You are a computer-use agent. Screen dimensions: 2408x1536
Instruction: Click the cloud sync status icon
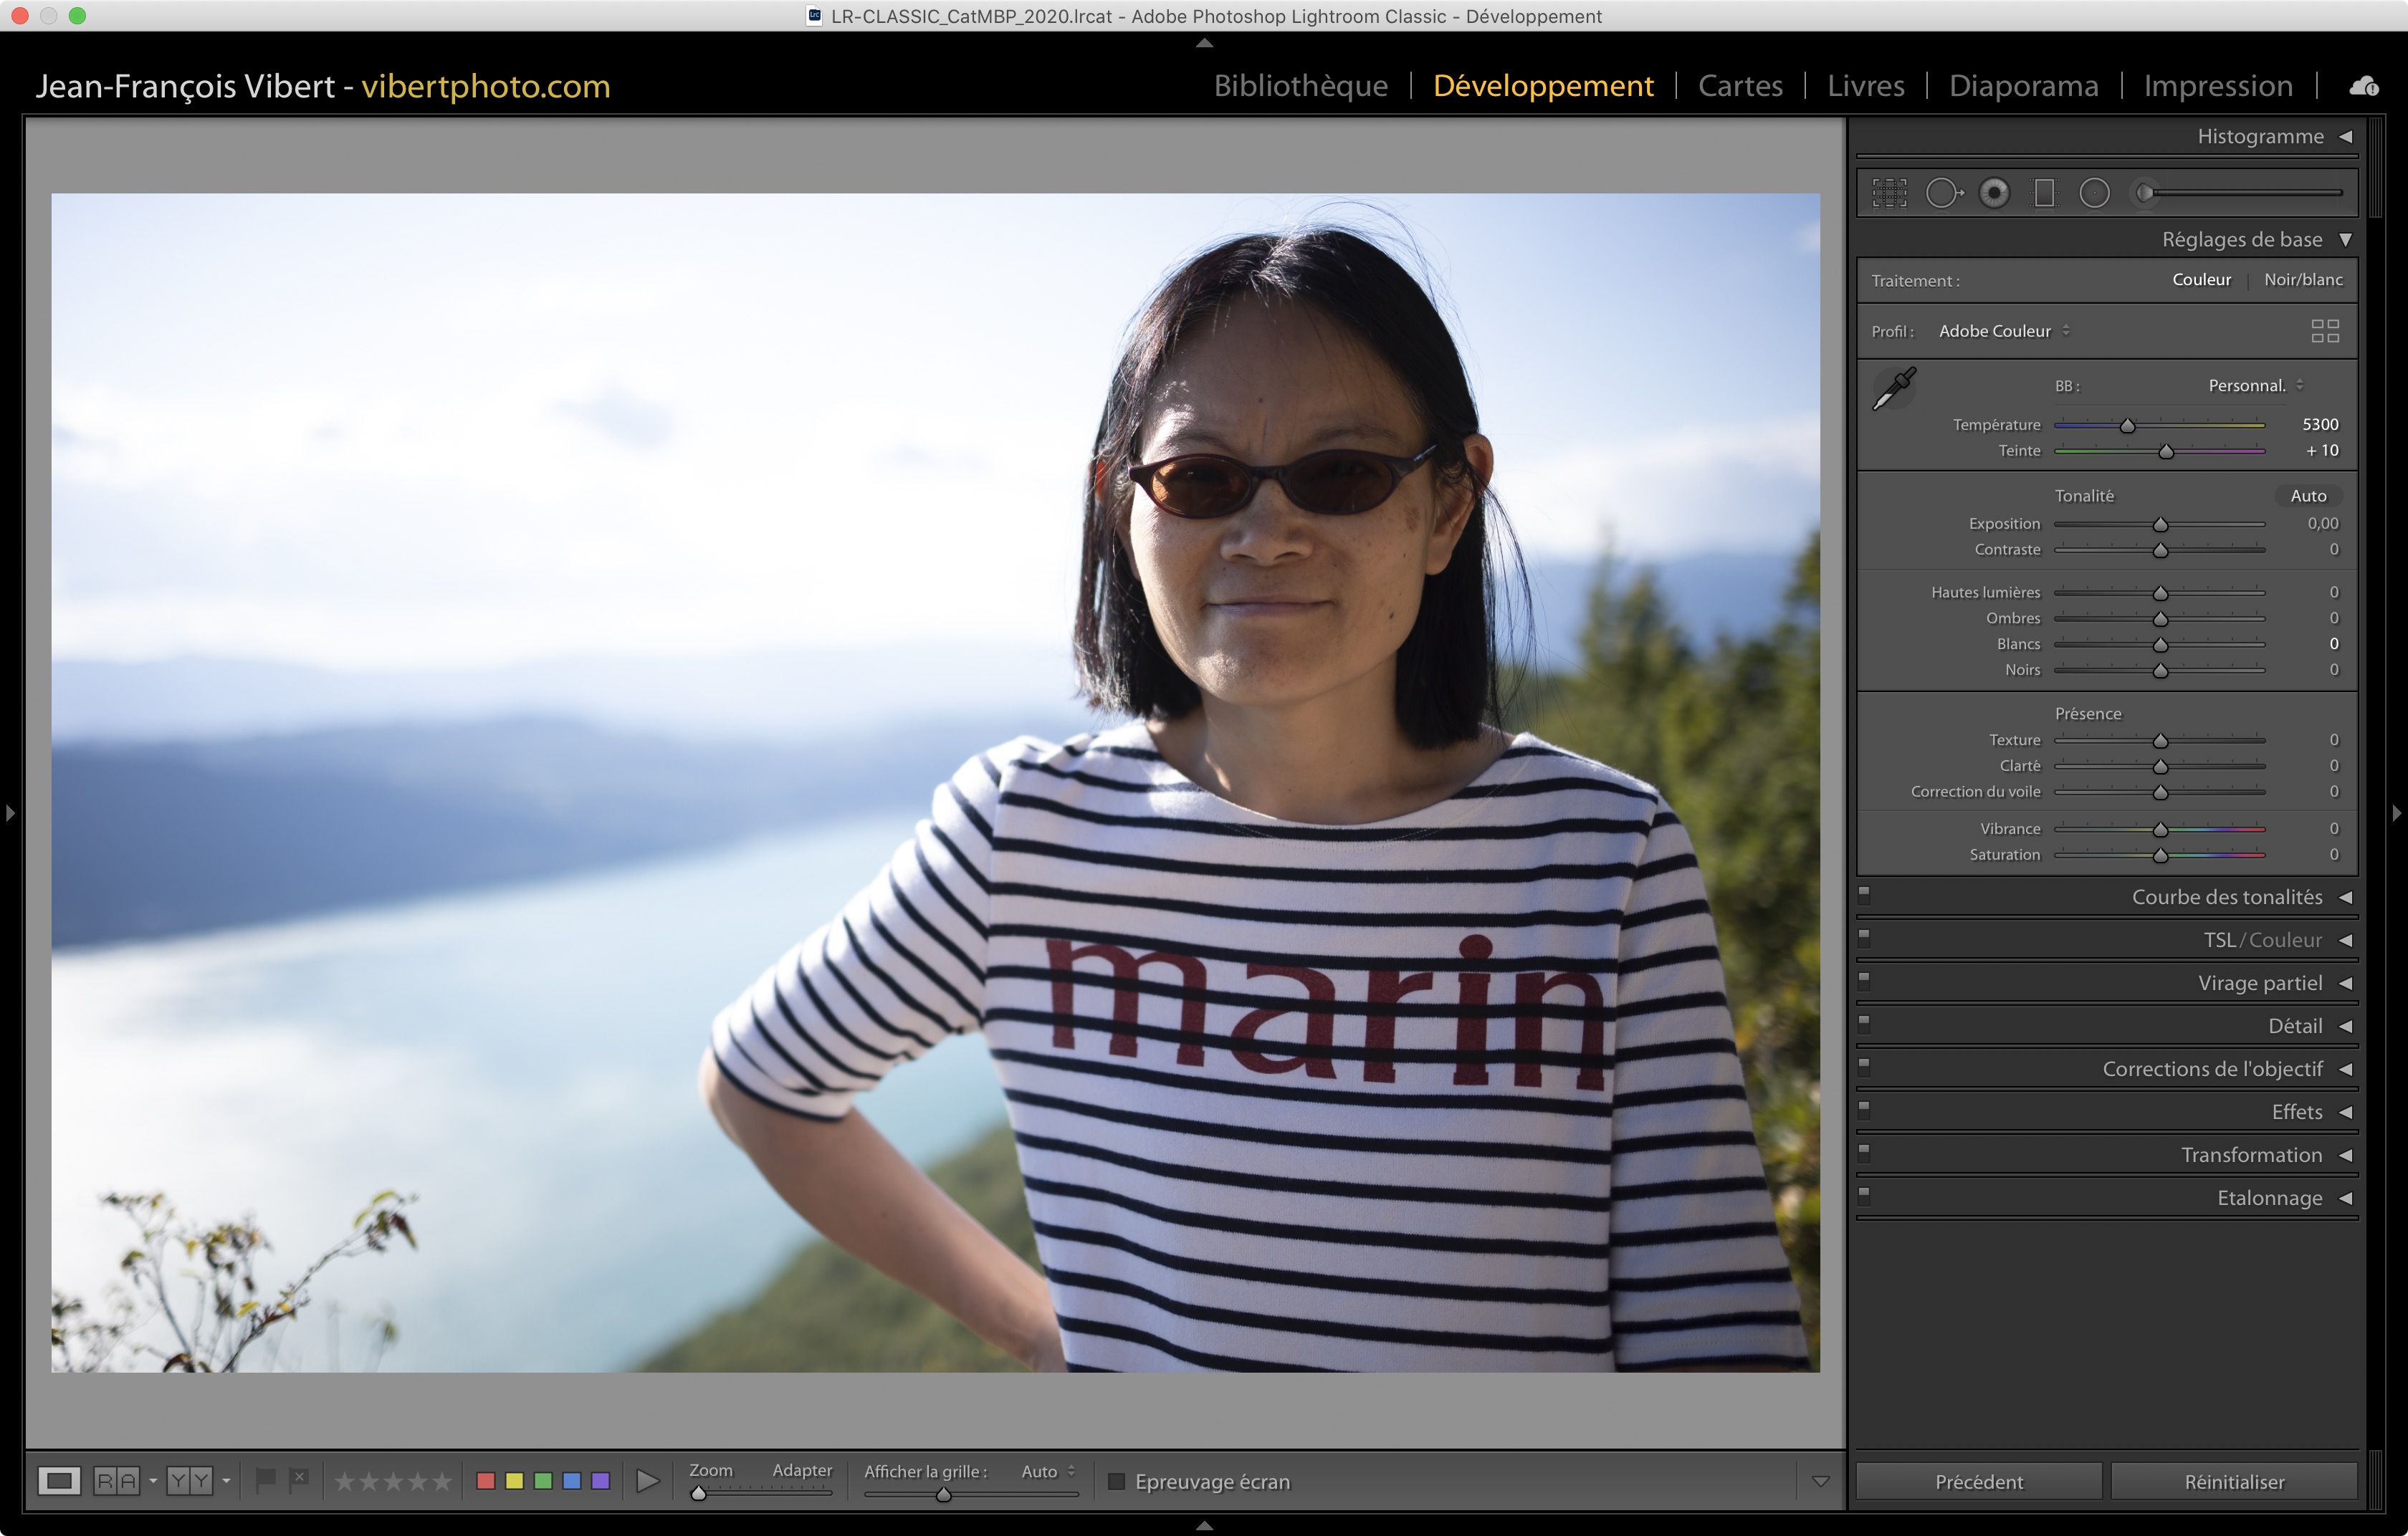pyautogui.click(x=2364, y=87)
